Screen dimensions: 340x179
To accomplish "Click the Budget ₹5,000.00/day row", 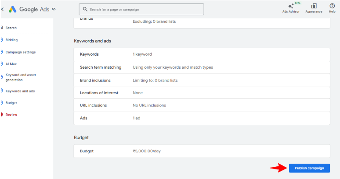I will (202, 151).
